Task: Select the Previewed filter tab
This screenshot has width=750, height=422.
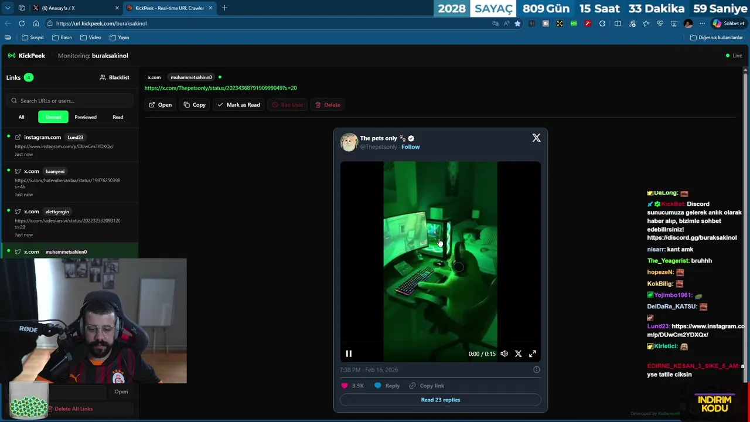Action: [x=86, y=117]
